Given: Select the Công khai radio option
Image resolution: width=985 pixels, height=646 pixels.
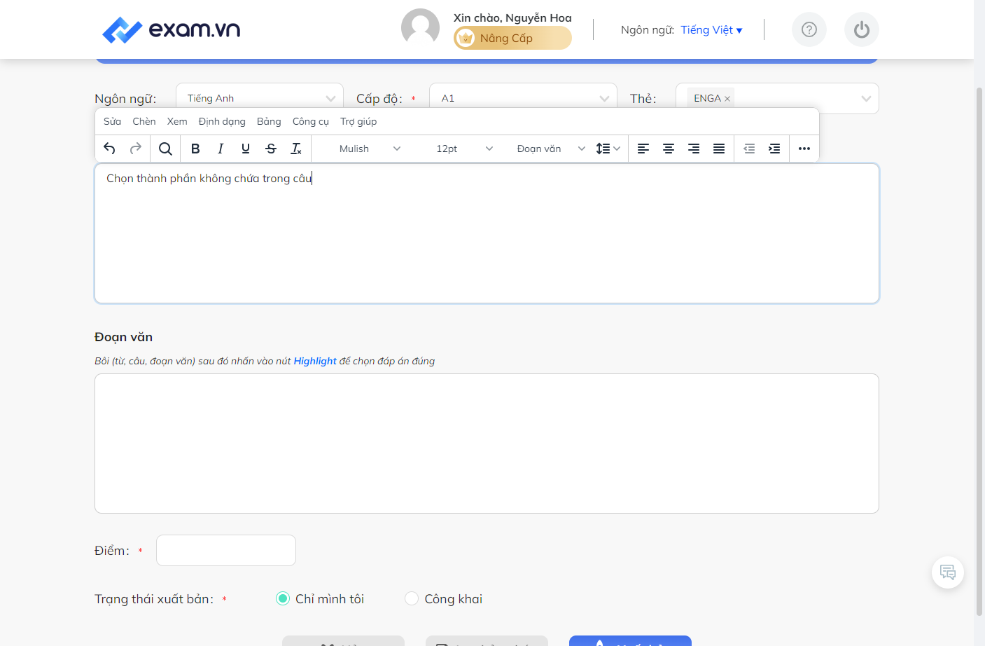Looking at the screenshot, I should (x=412, y=598).
